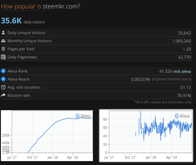The height and width of the screenshot is (165, 196).
Task: Click the Alexa Rank label
Action: pos(18,71)
